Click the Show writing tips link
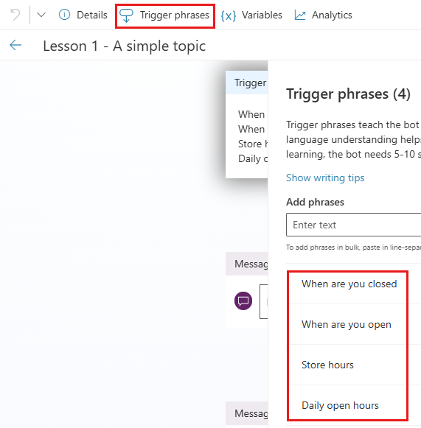The width and height of the screenshot is (421, 428). [325, 178]
